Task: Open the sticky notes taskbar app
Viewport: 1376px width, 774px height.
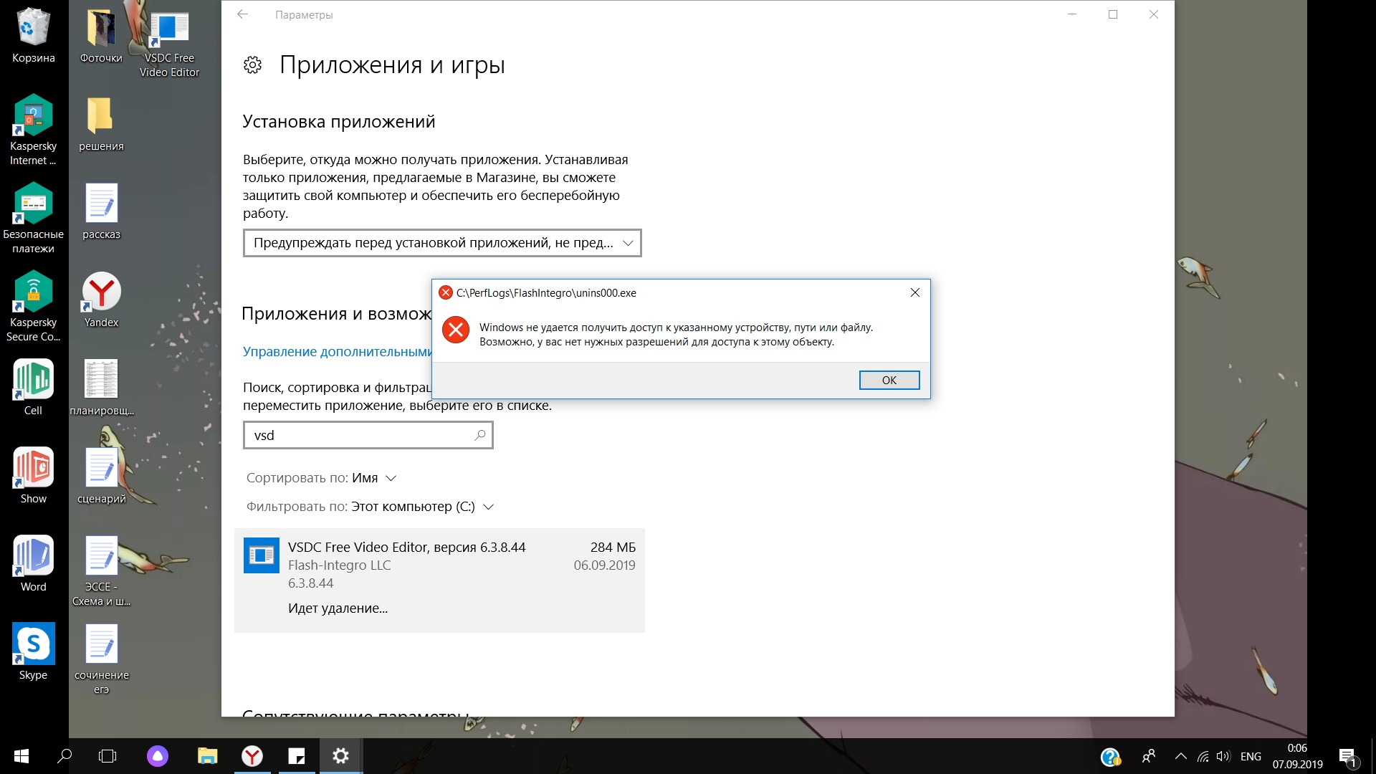Action: 297,756
